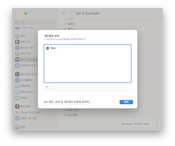Click the 잠금 화면 label in sidebar
175x146 pixels.
(26, 106)
